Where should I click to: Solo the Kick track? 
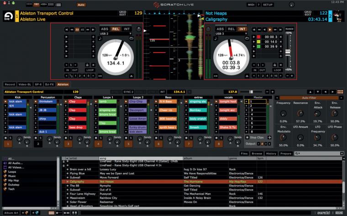coord(10,138)
